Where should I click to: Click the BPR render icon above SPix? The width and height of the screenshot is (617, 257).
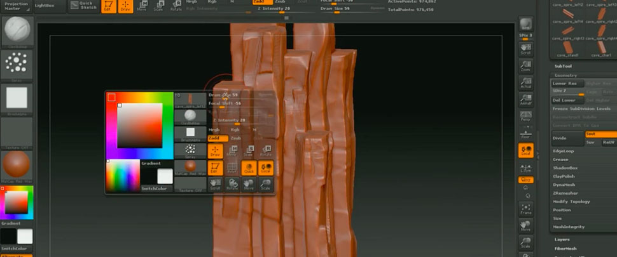[525, 24]
